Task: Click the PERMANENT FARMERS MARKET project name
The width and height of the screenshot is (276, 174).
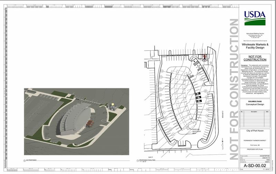Action: (255, 141)
